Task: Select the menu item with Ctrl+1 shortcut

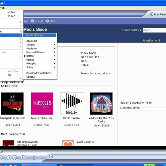Action: coord(12,12)
